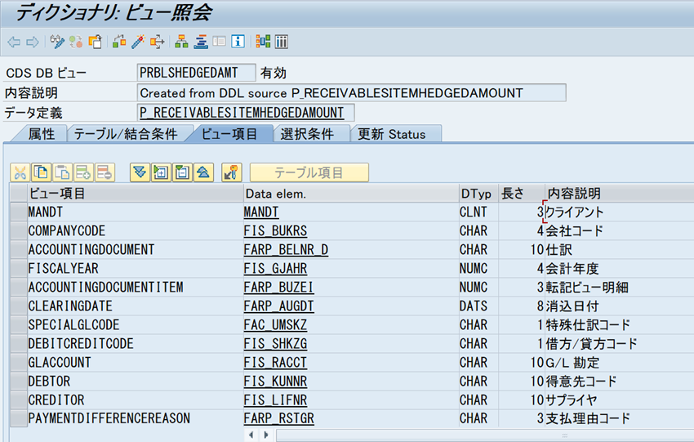This screenshot has width=694, height=442.
Task: Click the PAYMENTDIFFERENCEREASON view field cell
Action: coord(135,418)
